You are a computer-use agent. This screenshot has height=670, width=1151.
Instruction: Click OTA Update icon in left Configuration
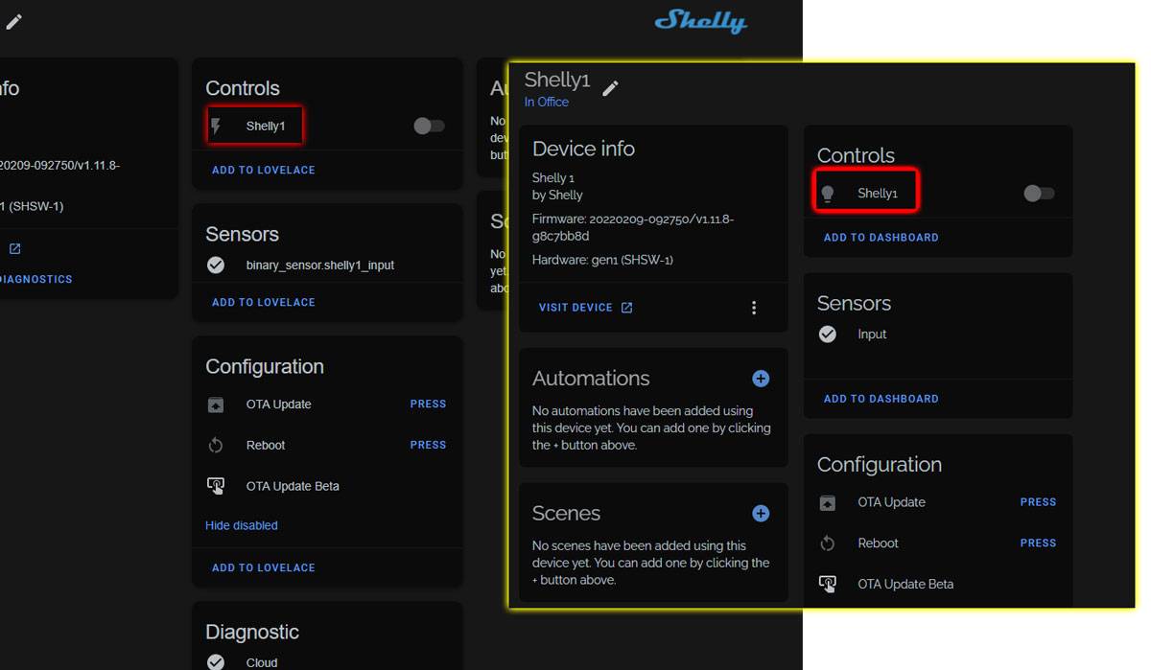[216, 404]
